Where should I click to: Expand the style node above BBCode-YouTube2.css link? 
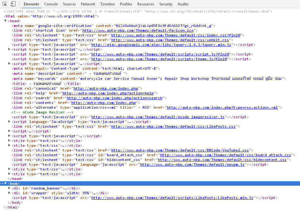coord(9,145)
